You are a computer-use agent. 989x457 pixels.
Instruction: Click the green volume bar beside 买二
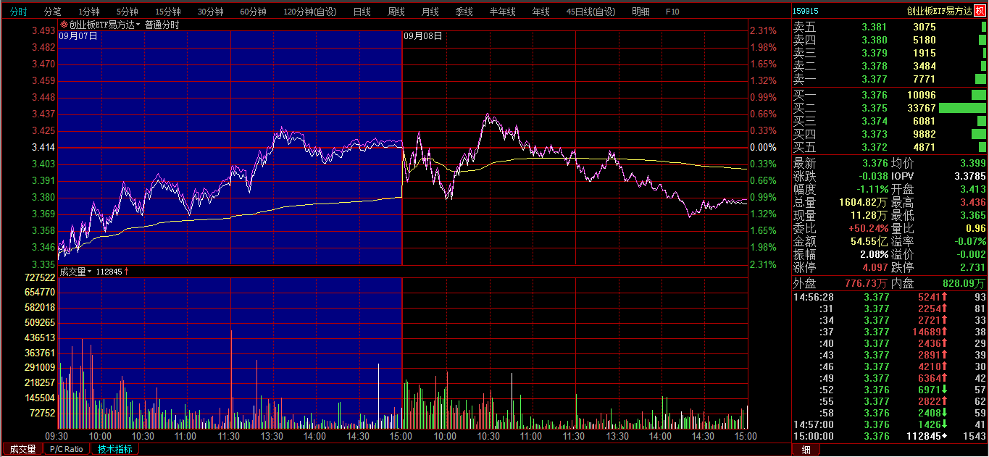[x=962, y=108]
